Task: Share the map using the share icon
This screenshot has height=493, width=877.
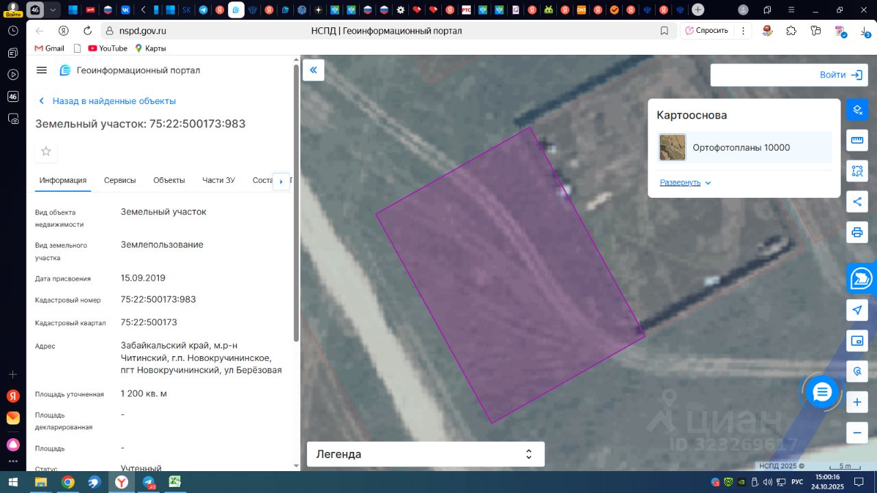Action: point(857,201)
